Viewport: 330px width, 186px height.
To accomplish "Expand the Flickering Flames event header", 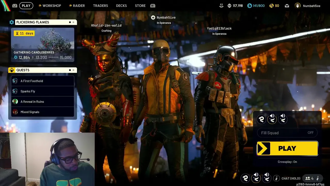I will (x=46, y=22).
